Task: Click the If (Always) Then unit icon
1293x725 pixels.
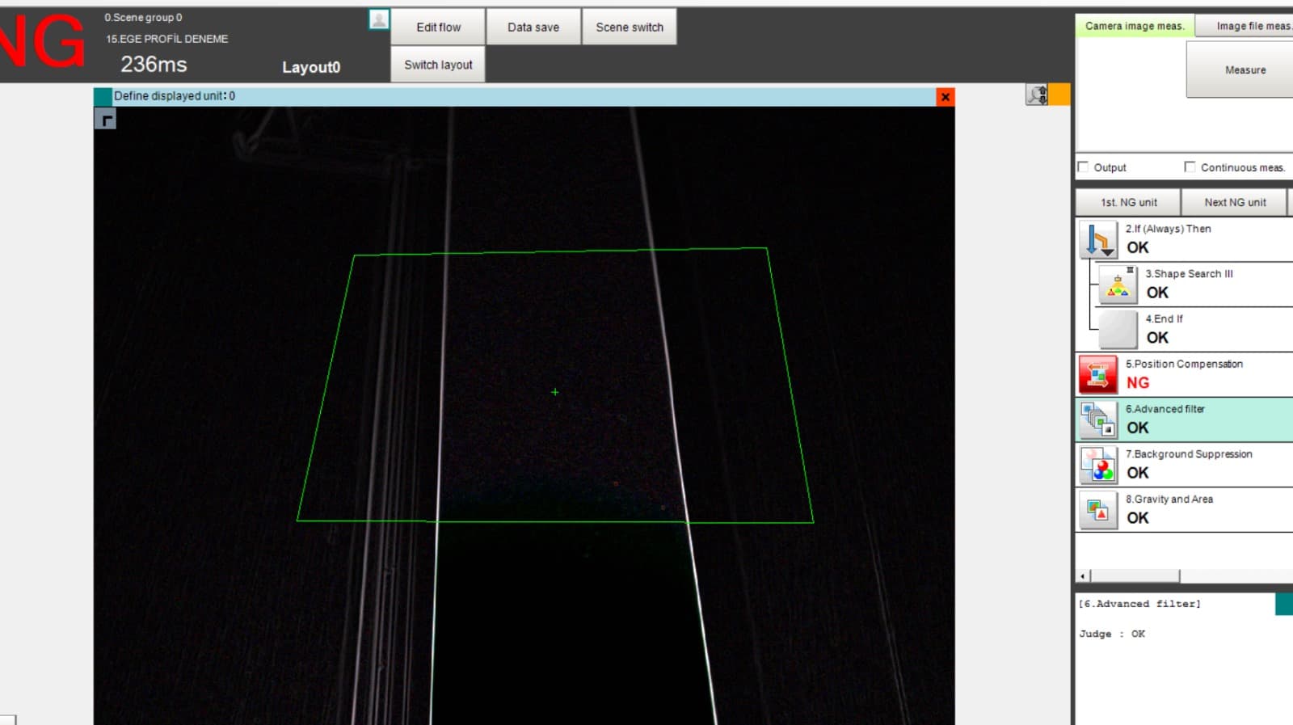Action: (1097, 239)
